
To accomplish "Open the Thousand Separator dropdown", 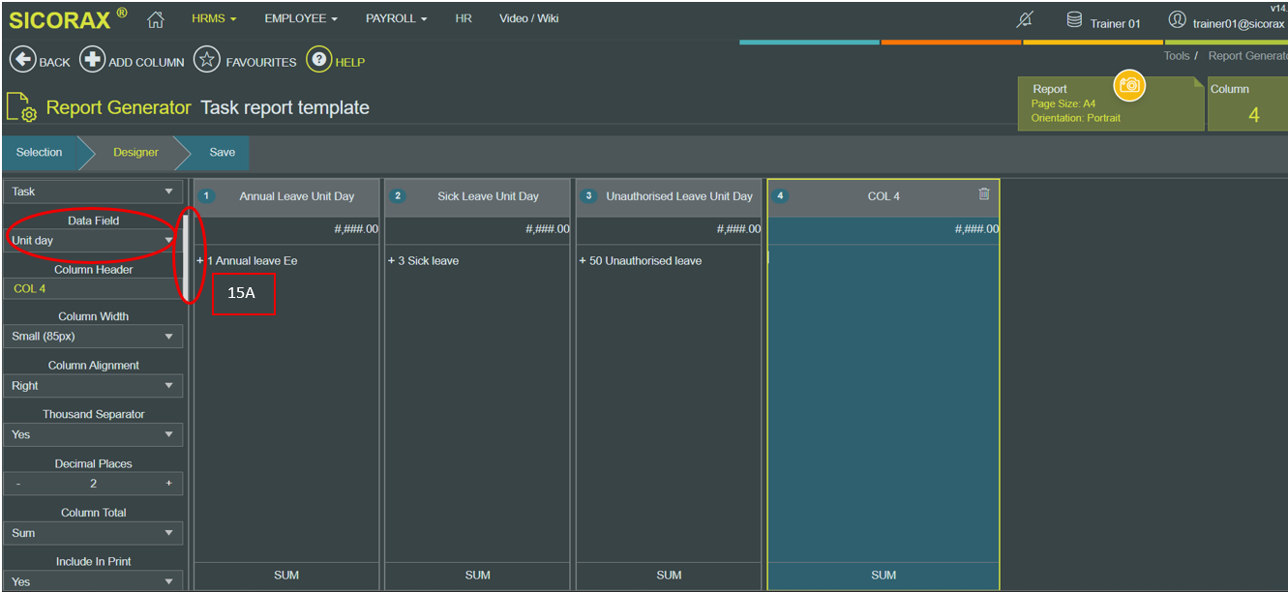I will click(x=93, y=435).
